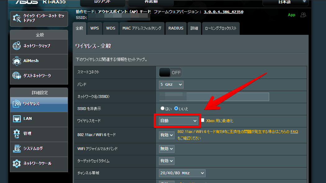
Task: Open the System Log icon
Action: click(x=17, y=149)
